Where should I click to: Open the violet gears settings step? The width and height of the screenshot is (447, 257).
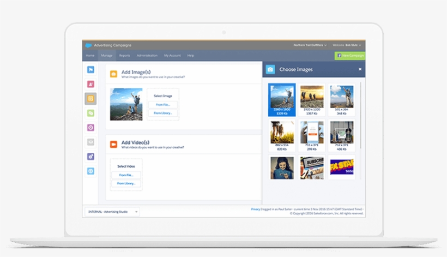90,157
